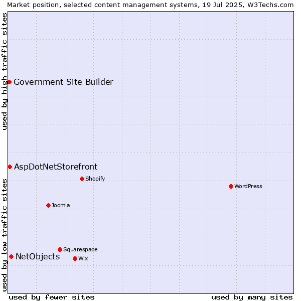Select the 'WordPress' label text
301x301 pixels.
(248, 186)
